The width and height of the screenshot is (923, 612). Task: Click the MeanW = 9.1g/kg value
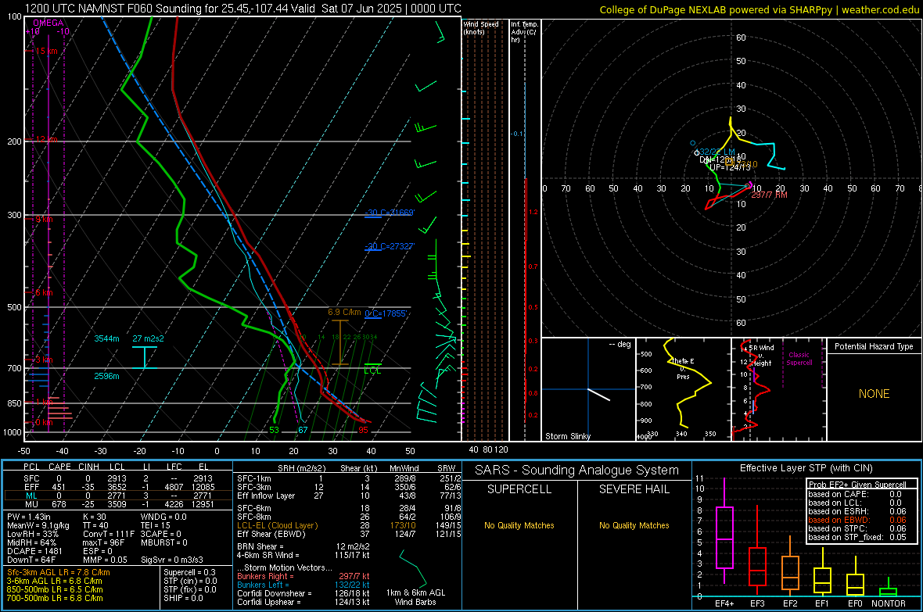pyautogui.click(x=38, y=525)
